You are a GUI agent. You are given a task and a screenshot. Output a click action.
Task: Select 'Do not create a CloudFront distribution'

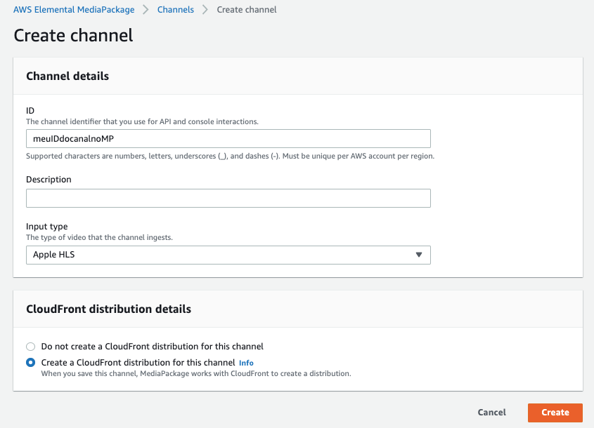[30, 347]
